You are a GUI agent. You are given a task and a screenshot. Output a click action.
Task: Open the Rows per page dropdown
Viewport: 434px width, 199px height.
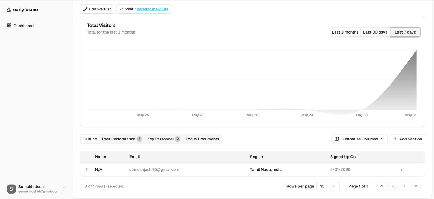point(328,186)
